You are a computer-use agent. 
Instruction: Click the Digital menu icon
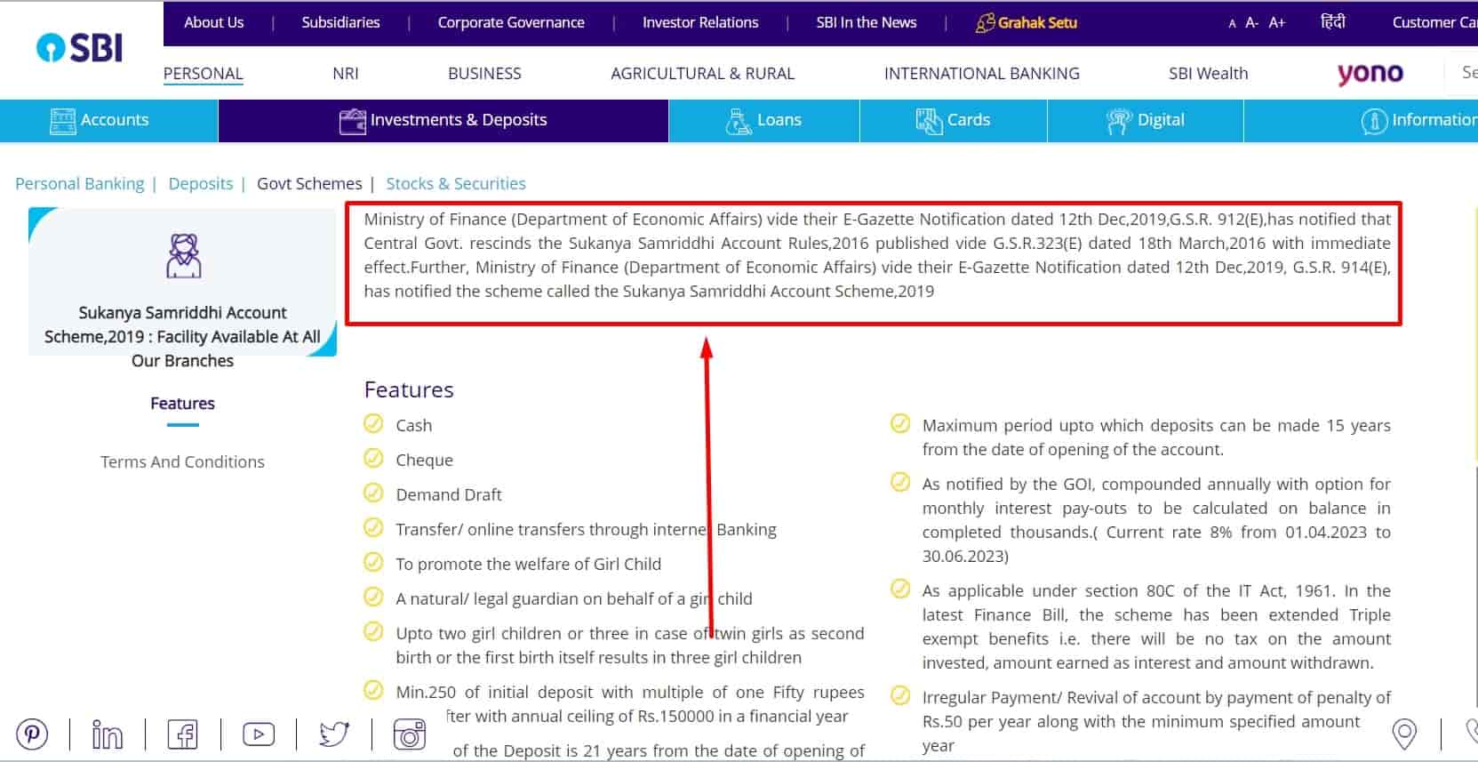tap(1119, 121)
